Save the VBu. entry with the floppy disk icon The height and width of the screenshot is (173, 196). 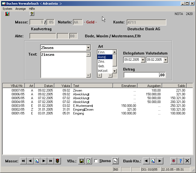click(x=81, y=161)
